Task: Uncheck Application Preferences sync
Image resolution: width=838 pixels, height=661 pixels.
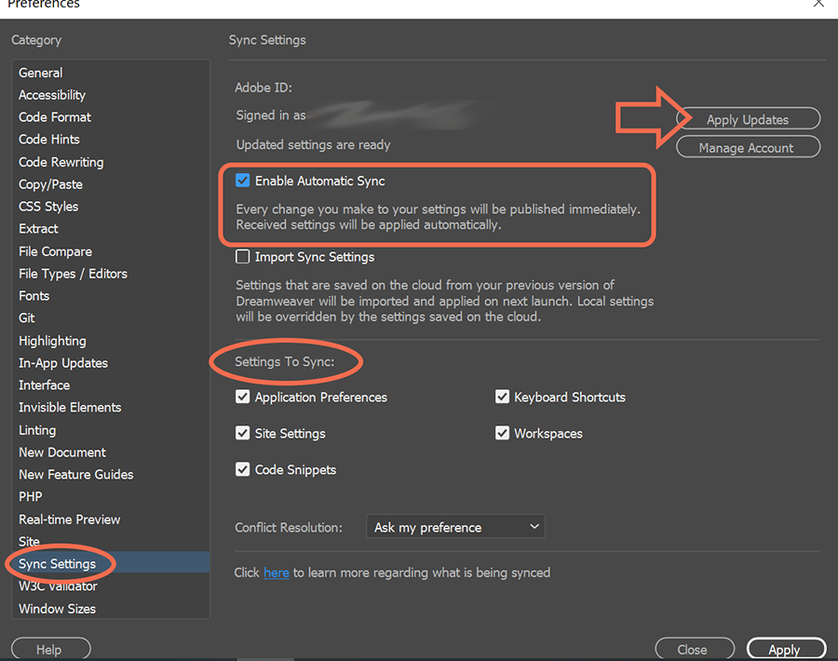Action: coord(242,397)
